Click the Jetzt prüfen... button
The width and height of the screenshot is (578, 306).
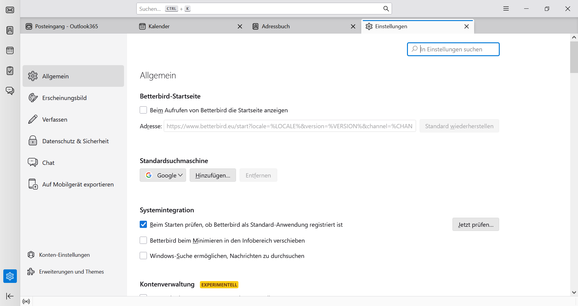pyautogui.click(x=476, y=225)
